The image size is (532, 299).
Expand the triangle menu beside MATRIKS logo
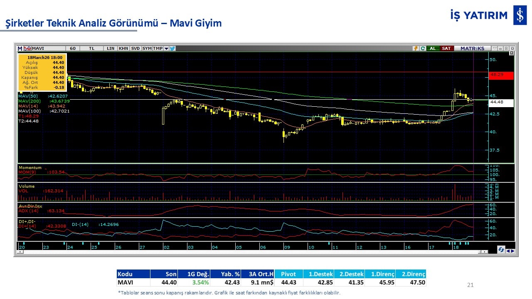494,49
